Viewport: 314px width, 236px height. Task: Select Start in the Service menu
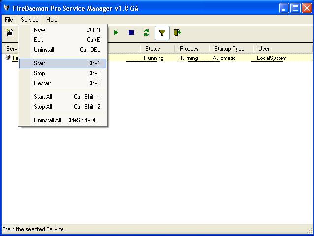click(x=63, y=63)
